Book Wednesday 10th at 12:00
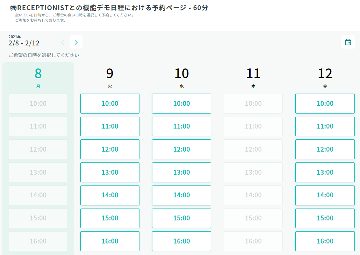Viewport: 360px width, 255px height. pos(181,149)
